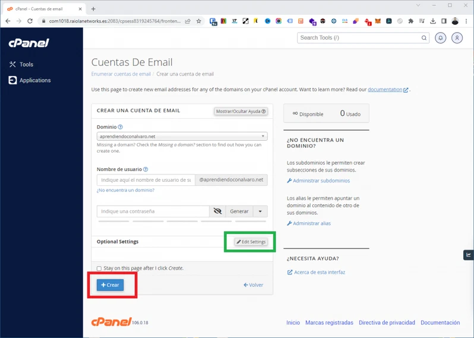Image resolution: width=474 pixels, height=338 pixels.
Task: Toggle Mostrar/Ocultar Ayuda help button
Action: tap(241, 111)
